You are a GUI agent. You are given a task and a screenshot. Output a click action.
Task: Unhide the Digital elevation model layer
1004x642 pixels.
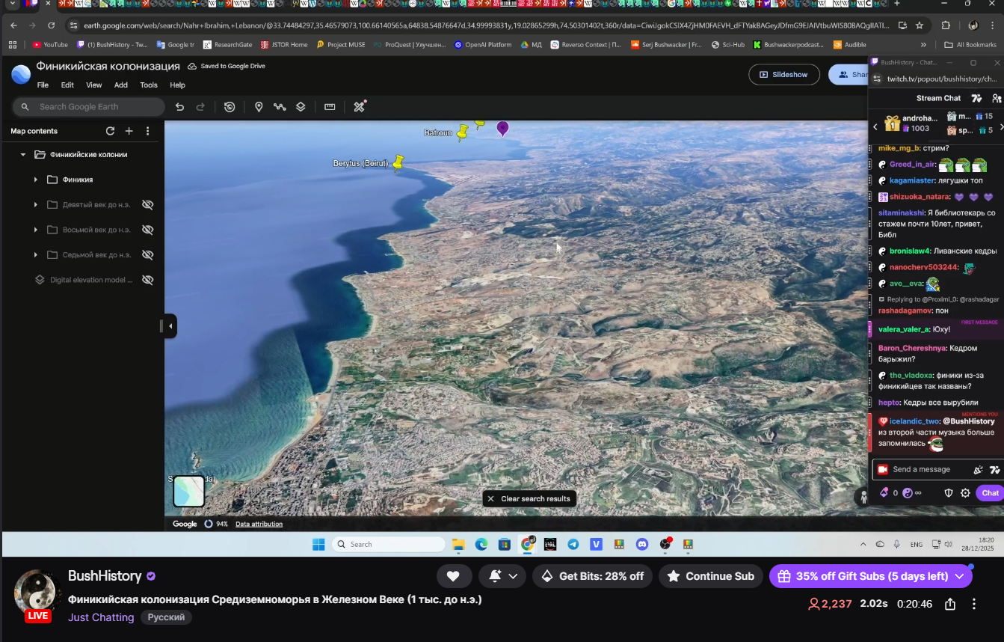click(x=147, y=280)
